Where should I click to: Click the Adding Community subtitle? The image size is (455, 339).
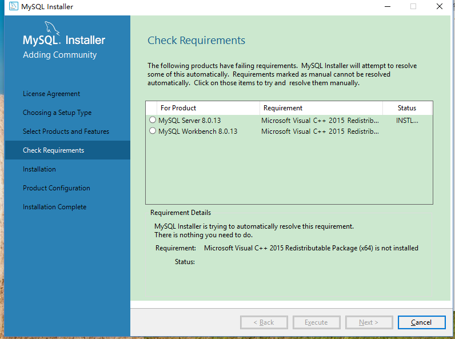click(60, 55)
